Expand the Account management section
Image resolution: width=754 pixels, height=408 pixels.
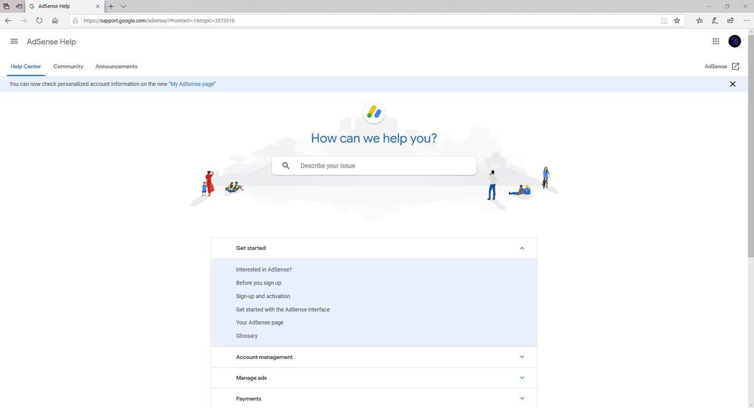point(522,357)
